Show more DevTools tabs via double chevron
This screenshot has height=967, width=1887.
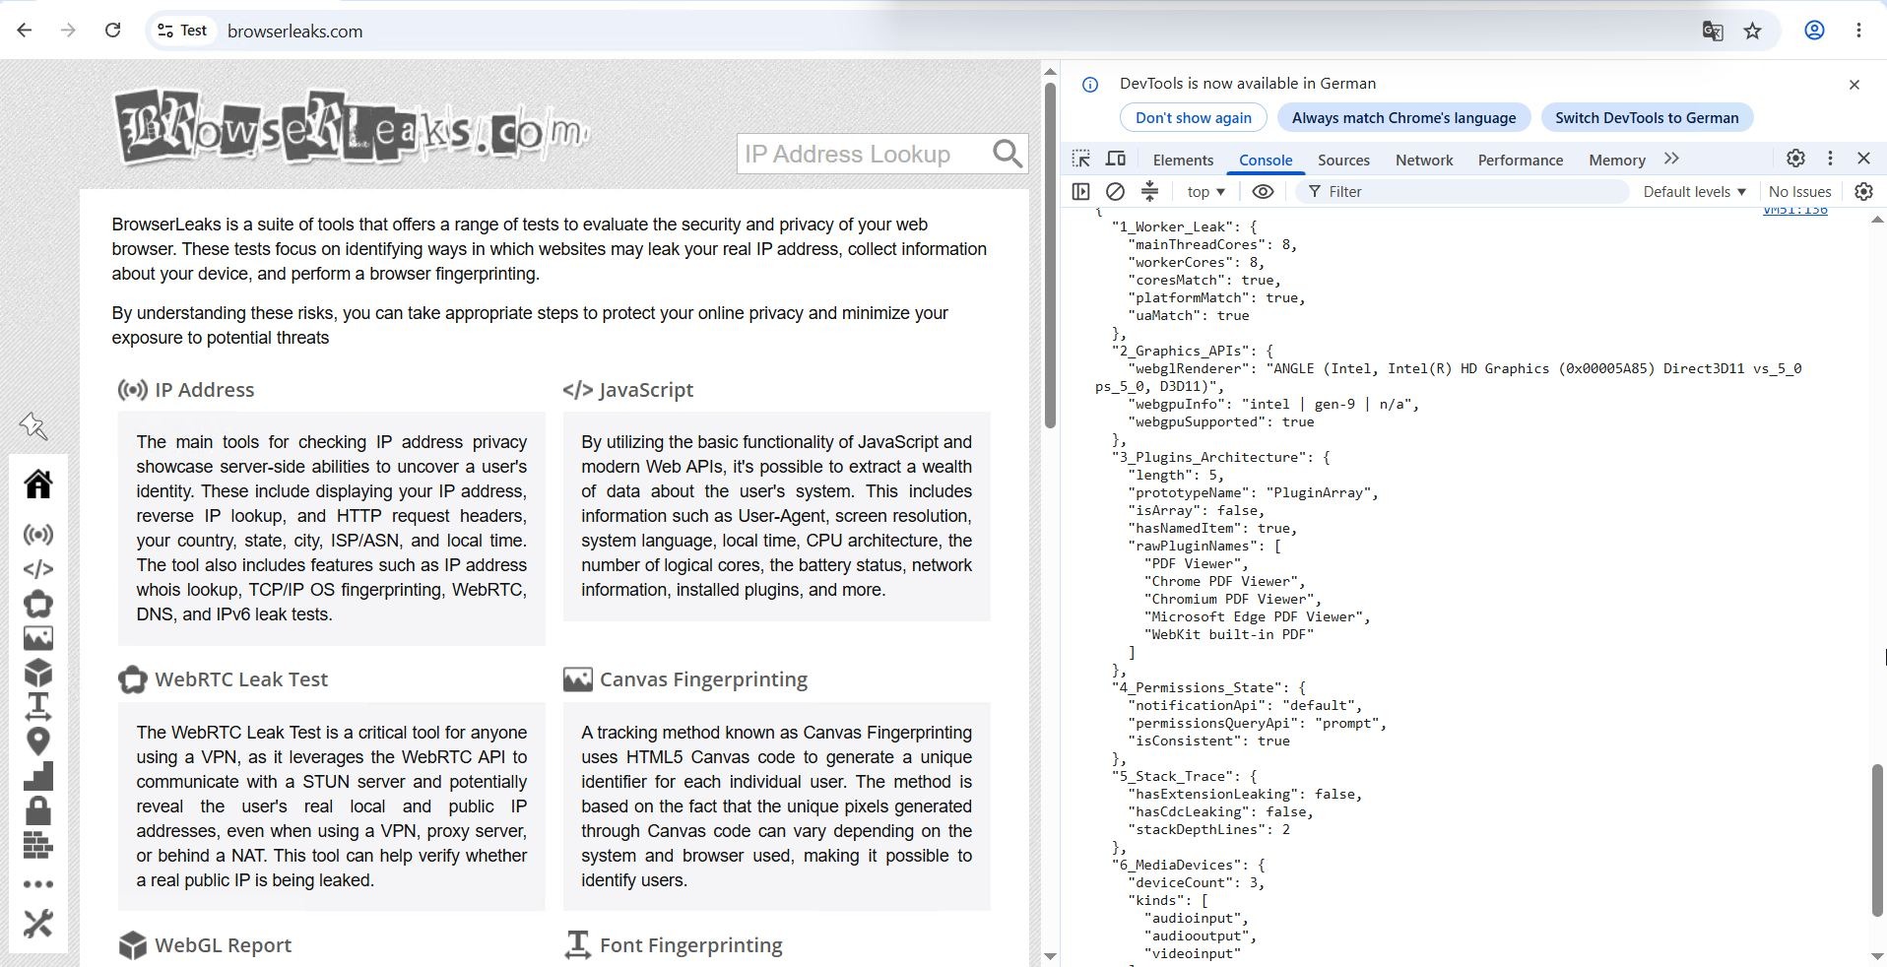point(1671,159)
